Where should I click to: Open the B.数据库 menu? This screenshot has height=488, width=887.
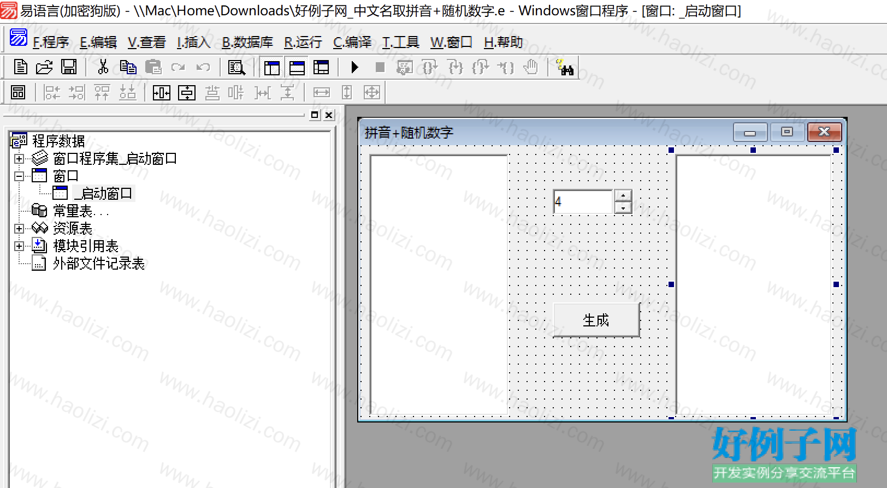click(247, 42)
